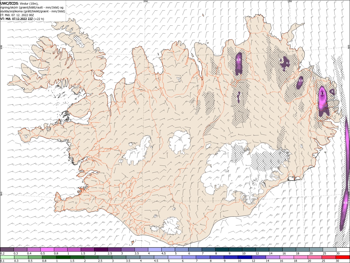Click light green 0.3 swatch in lower legend row
Image resolution: width=350 pixels, height=263 pixels.
(21, 257)
